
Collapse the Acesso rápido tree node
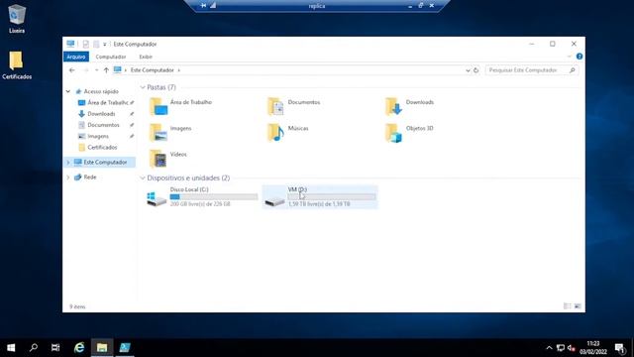(68, 91)
